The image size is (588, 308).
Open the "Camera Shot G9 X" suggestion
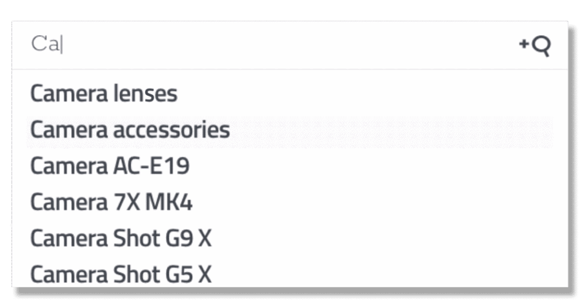pyautogui.click(x=289, y=238)
